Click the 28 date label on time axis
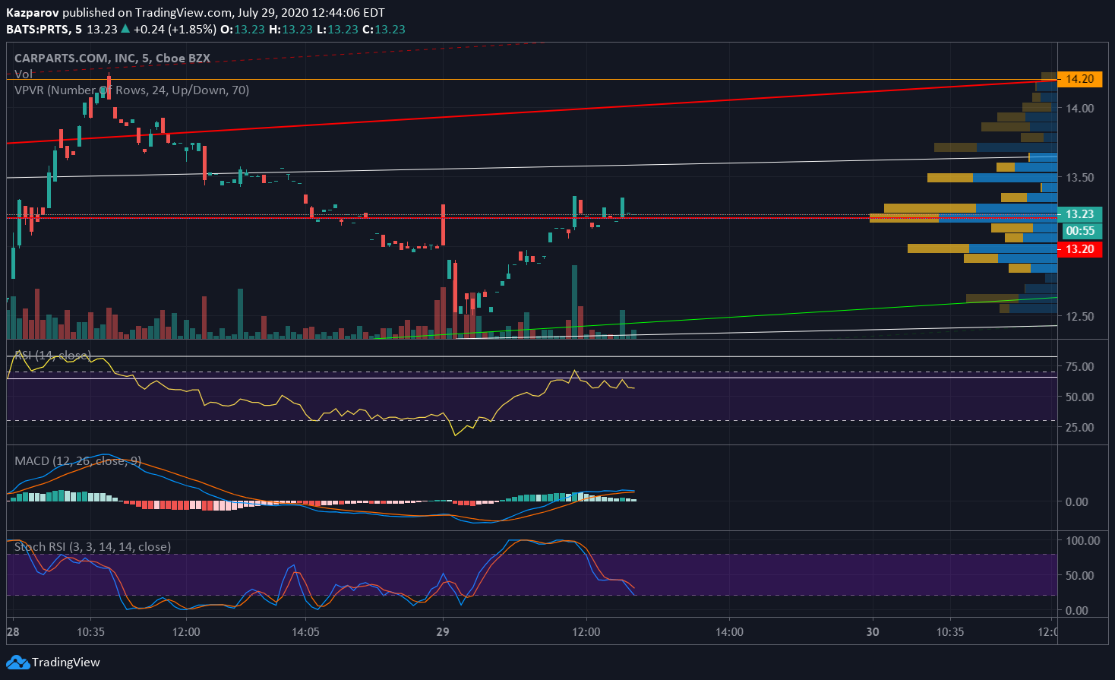This screenshot has height=680, width=1115. pos(13,632)
